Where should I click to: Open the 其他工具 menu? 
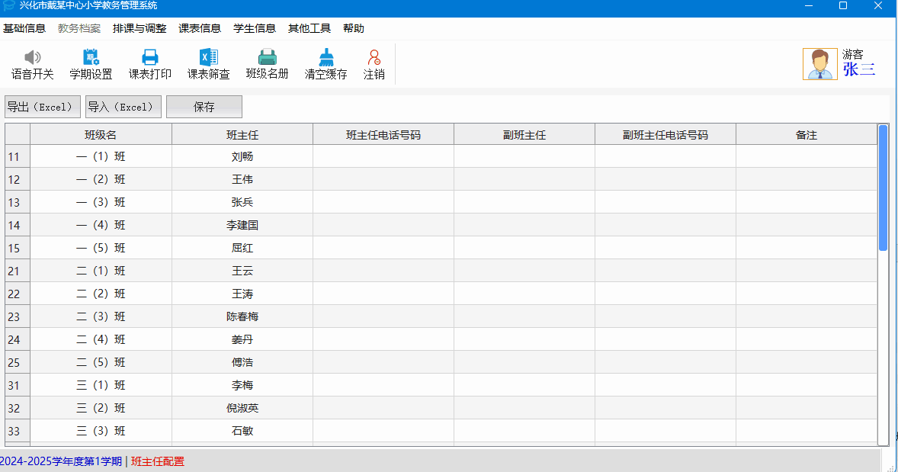pyautogui.click(x=309, y=29)
